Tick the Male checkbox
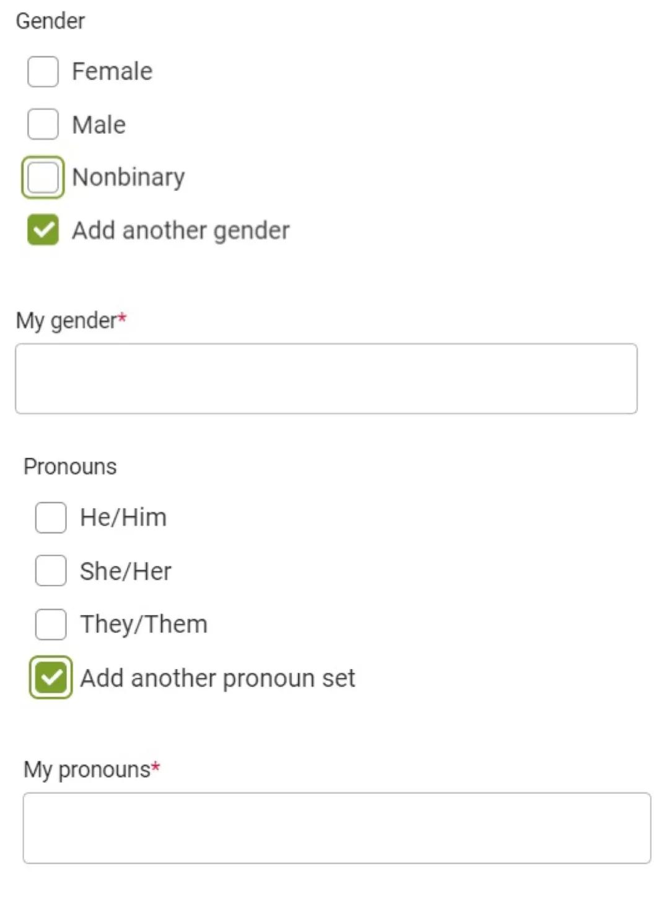 (43, 125)
